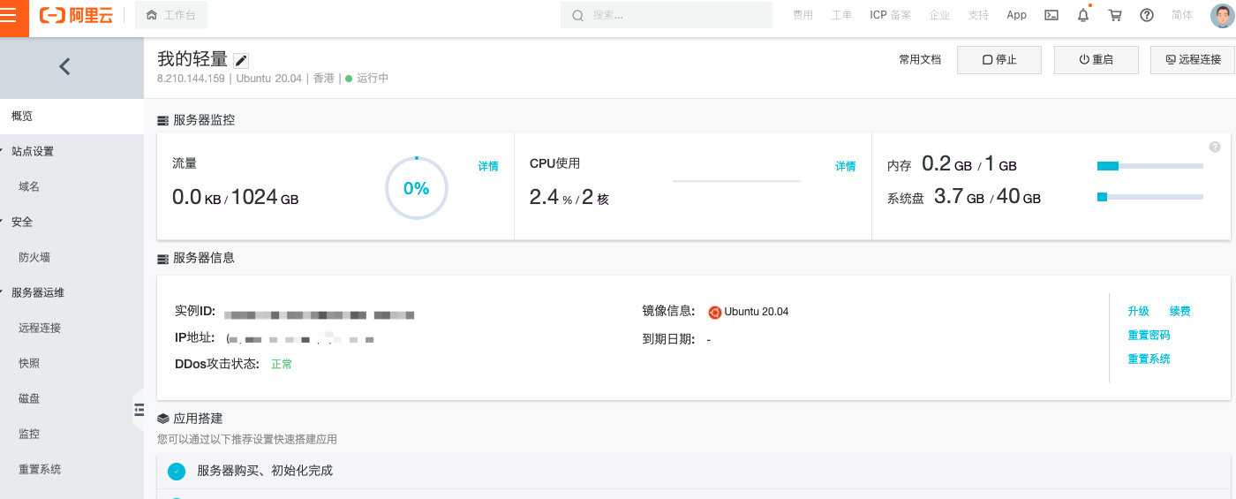
Task: Open the 快照 sidebar item
Action: coord(29,363)
